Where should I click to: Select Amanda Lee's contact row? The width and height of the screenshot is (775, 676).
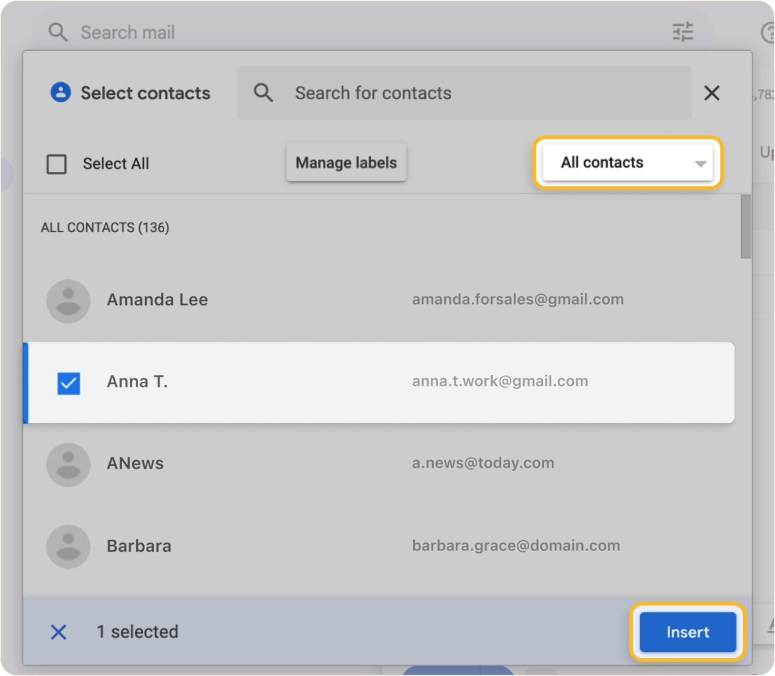click(x=316, y=301)
